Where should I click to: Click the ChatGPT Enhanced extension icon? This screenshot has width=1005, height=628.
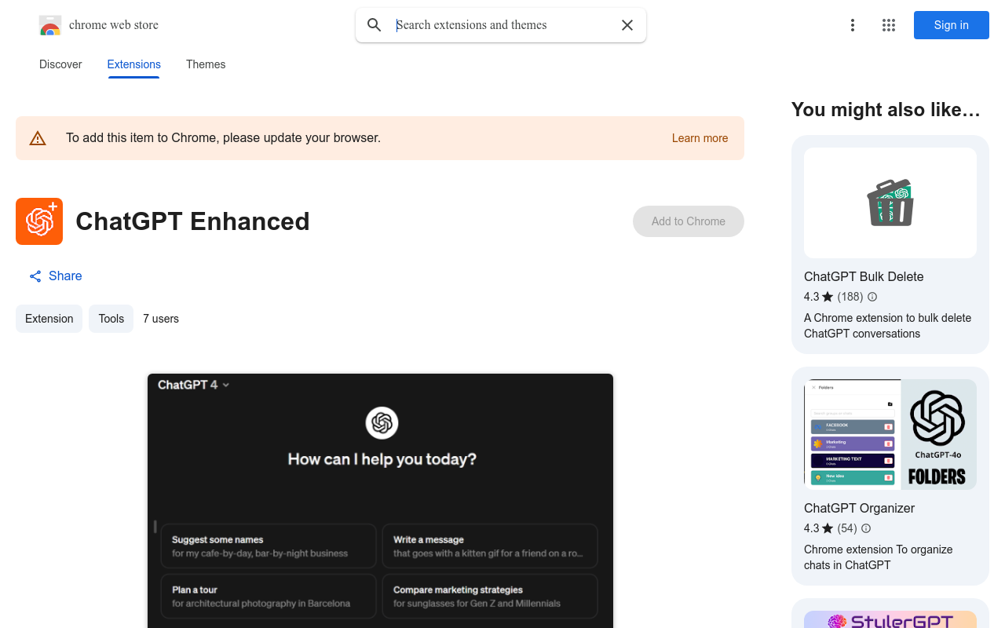[x=39, y=221]
